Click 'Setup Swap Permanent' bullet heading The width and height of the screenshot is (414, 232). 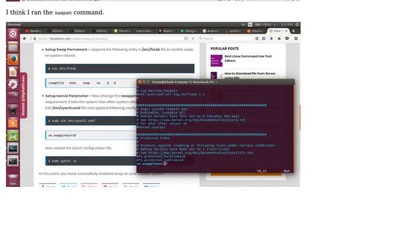(x=66, y=50)
